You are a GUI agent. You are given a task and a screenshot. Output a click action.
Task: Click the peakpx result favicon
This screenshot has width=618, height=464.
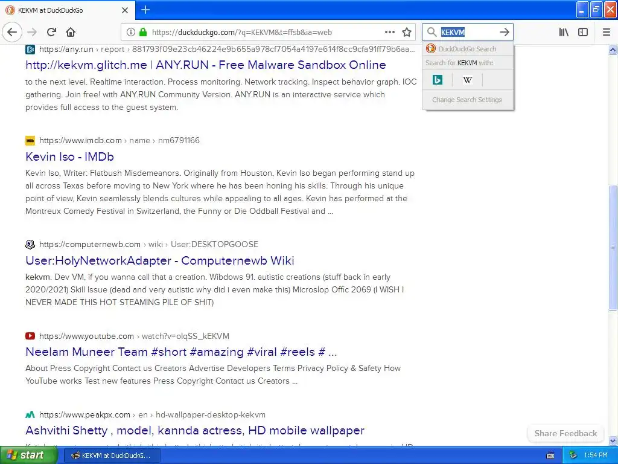[x=30, y=414]
